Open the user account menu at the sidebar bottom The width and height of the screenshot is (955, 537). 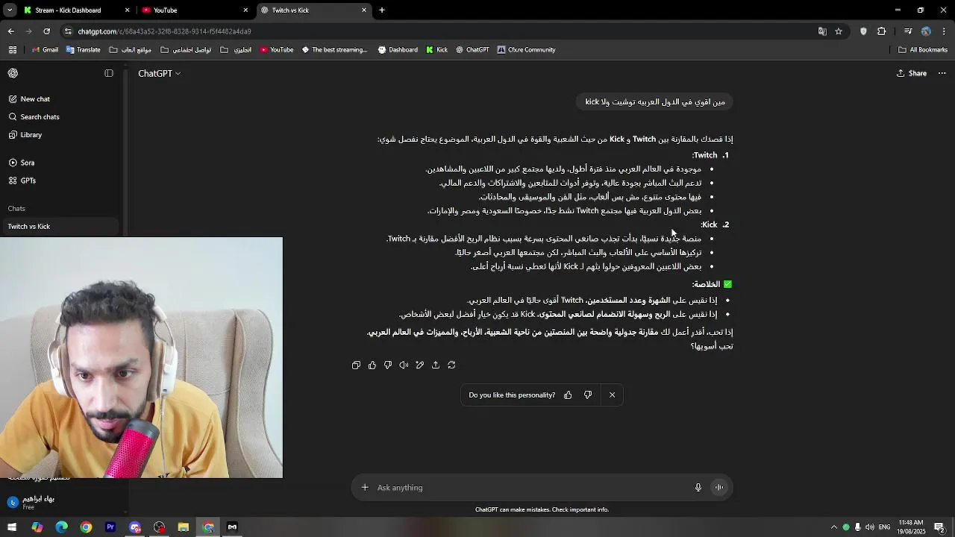coord(63,502)
